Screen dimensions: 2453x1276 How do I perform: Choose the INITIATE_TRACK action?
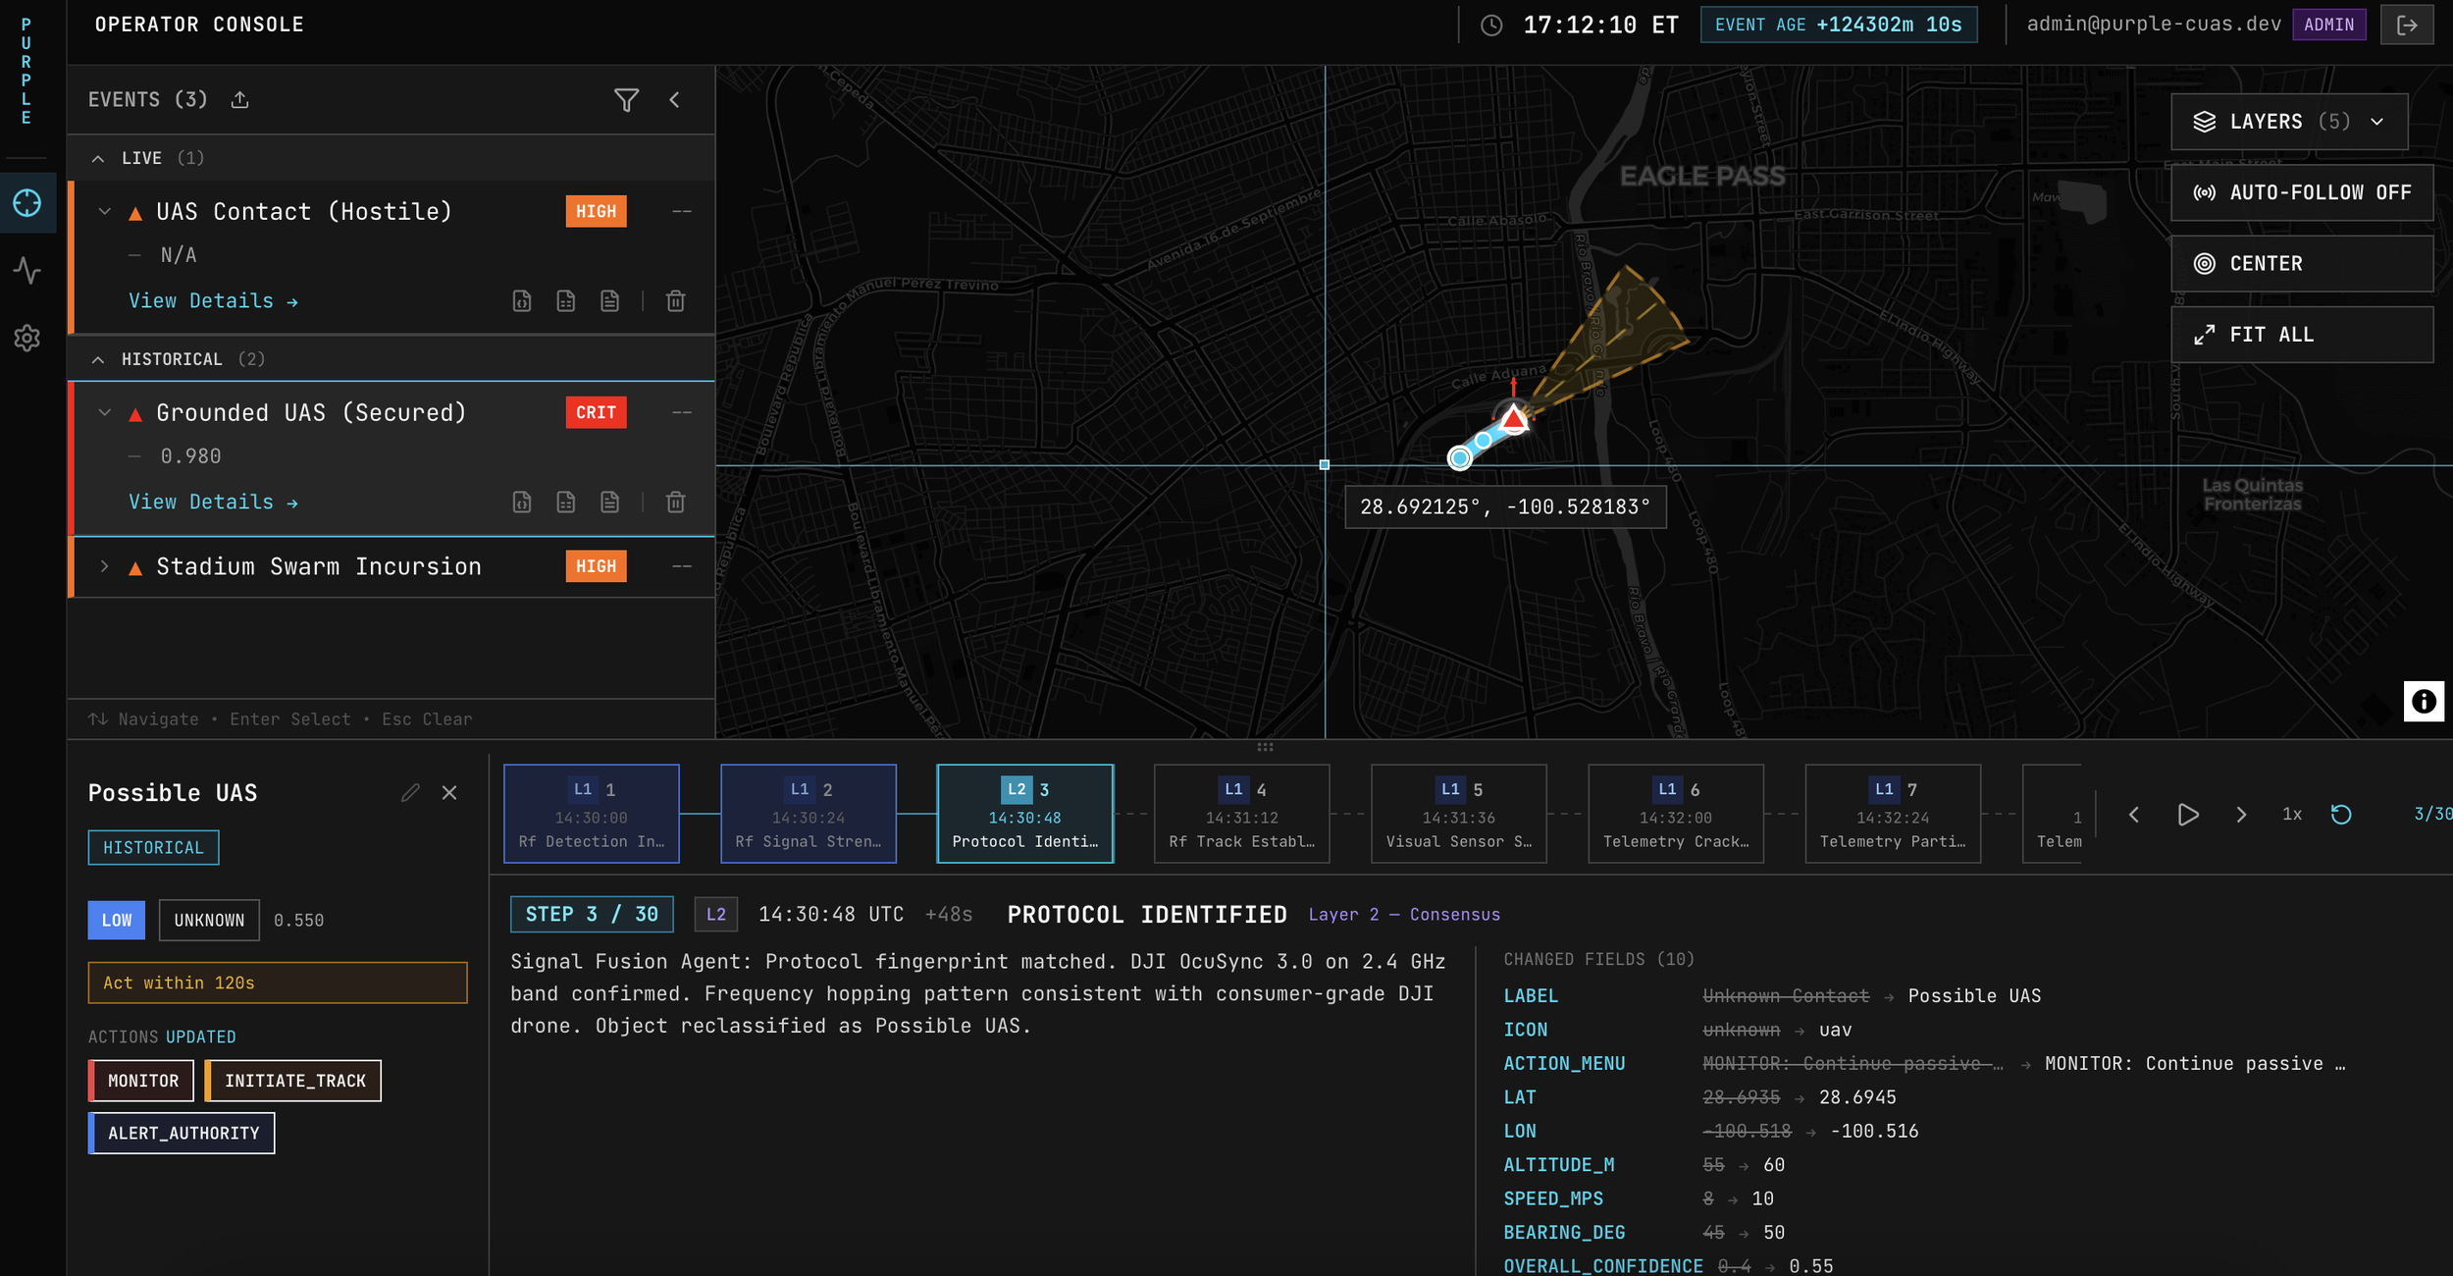point(293,1081)
